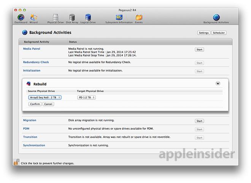Close the Rebuild panel with X
Image resolution: width=251 pixels, height=183 pixels.
[218, 83]
